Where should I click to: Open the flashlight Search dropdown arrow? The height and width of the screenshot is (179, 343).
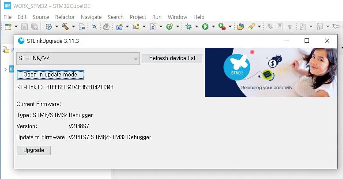pos(259,27)
